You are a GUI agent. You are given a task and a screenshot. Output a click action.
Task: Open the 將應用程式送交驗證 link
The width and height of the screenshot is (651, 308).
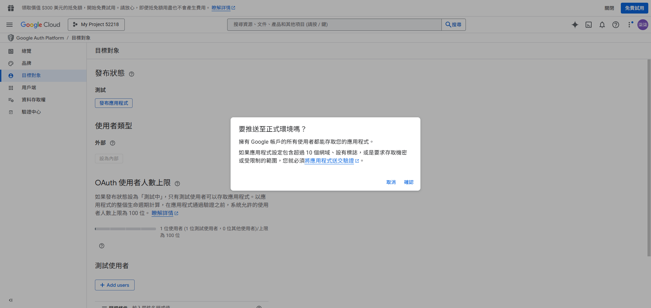pos(329,161)
